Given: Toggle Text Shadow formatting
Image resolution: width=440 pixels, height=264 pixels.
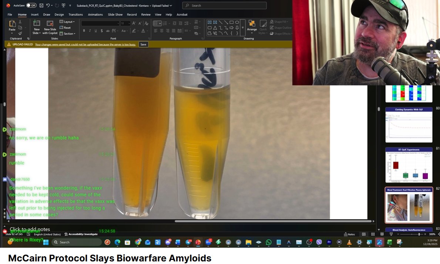Looking at the screenshot, I should pyautogui.click(x=102, y=31).
